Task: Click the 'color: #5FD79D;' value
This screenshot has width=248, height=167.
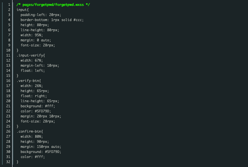Action: 36,111
